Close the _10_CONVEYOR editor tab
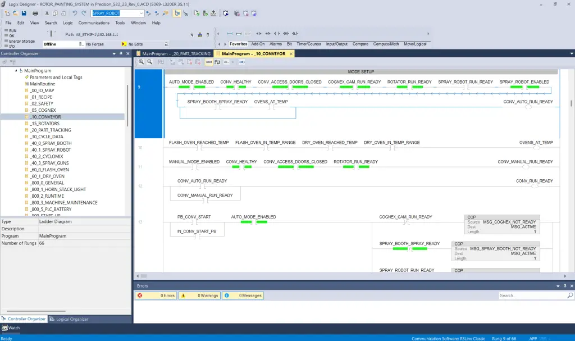This screenshot has height=341, width=575. point(291,53)
